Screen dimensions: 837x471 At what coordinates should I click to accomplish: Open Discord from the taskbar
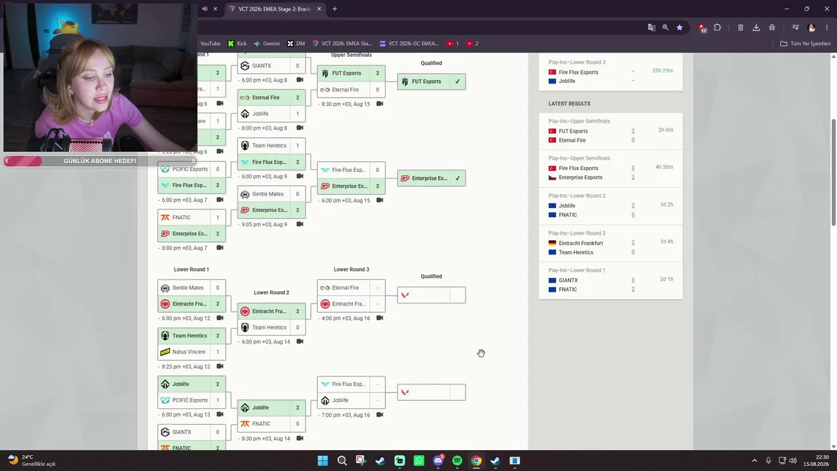tap(438, 461)
